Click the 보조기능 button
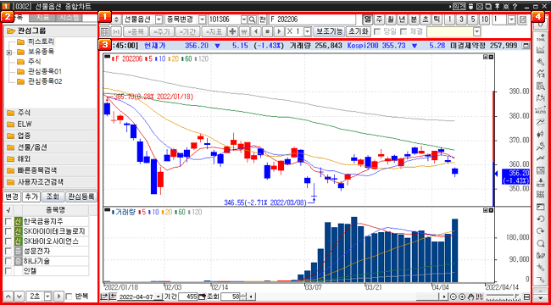 click(329, 31)
